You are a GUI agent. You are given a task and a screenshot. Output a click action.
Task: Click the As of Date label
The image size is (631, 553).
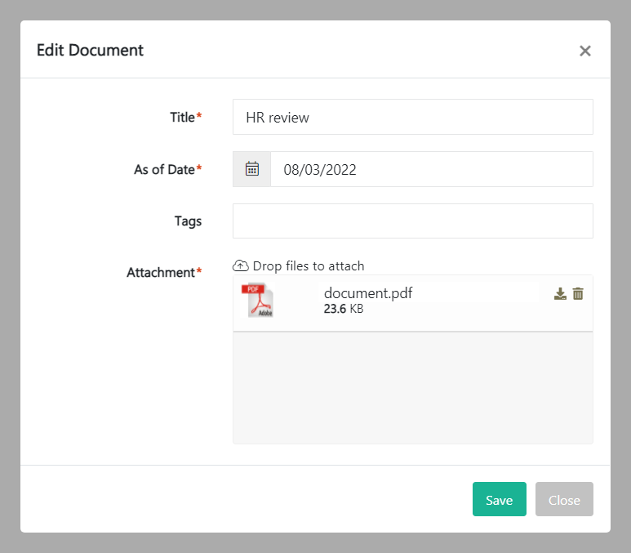point(164,169)
